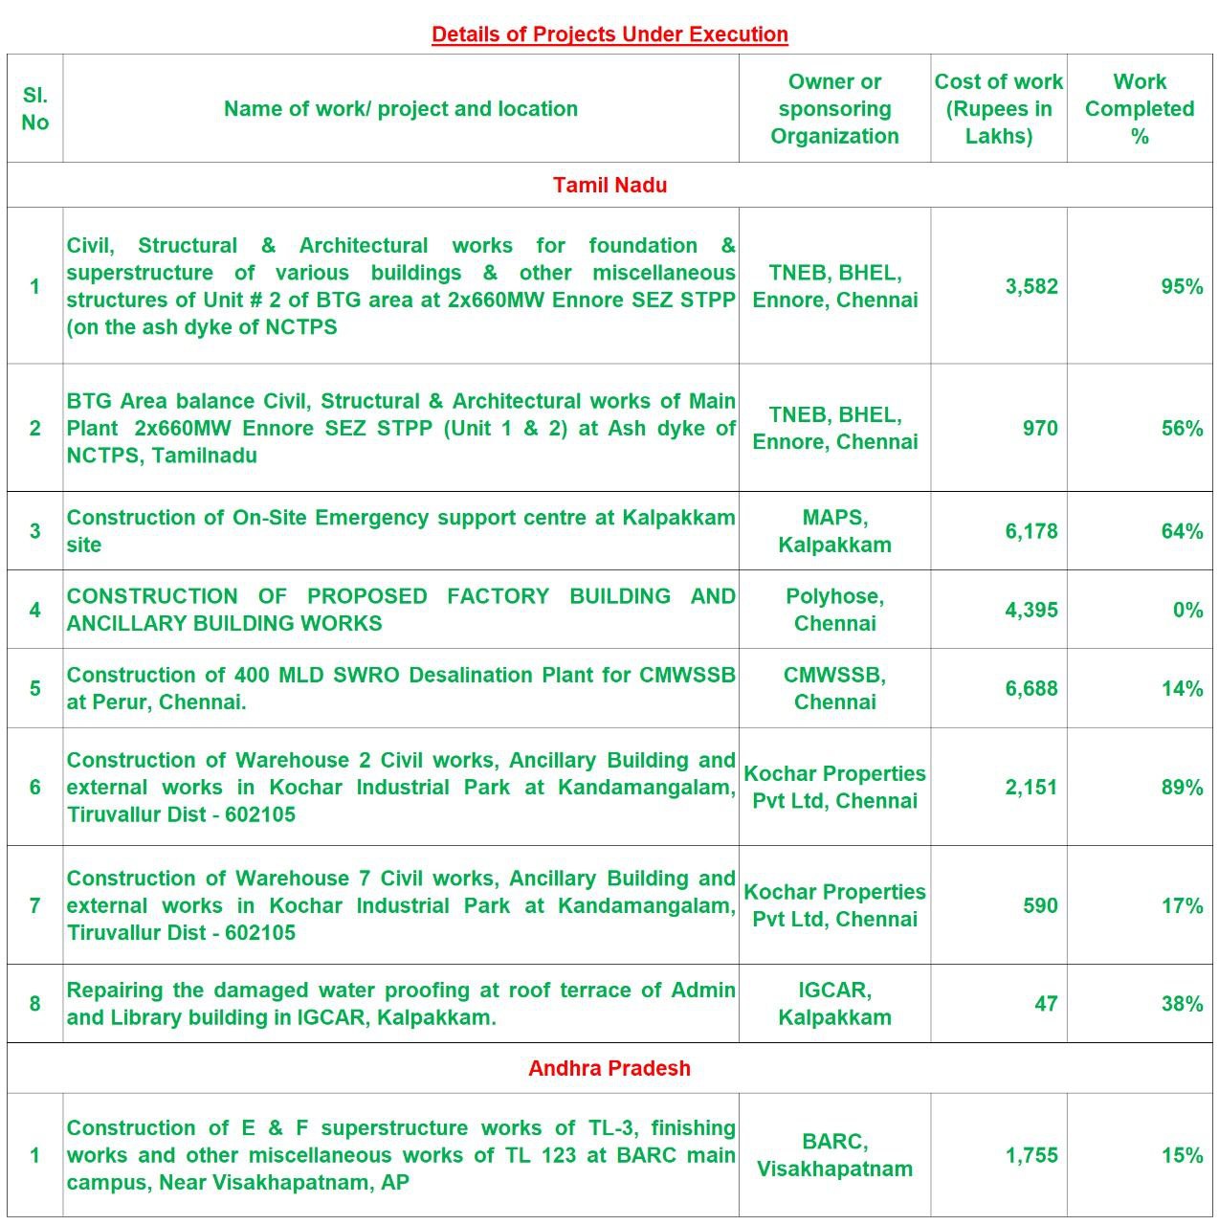Screen dimensions: 1219x1225
Task: Click the cost value '3,582'
Action: tap(1031, 286)
